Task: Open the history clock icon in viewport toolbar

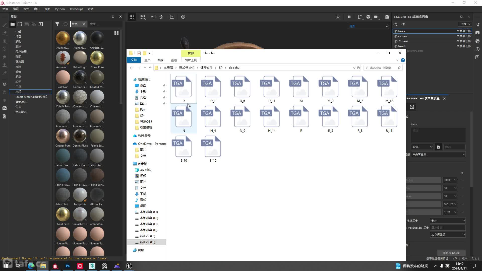Action: pyautogui.click(x=183, y=17)
